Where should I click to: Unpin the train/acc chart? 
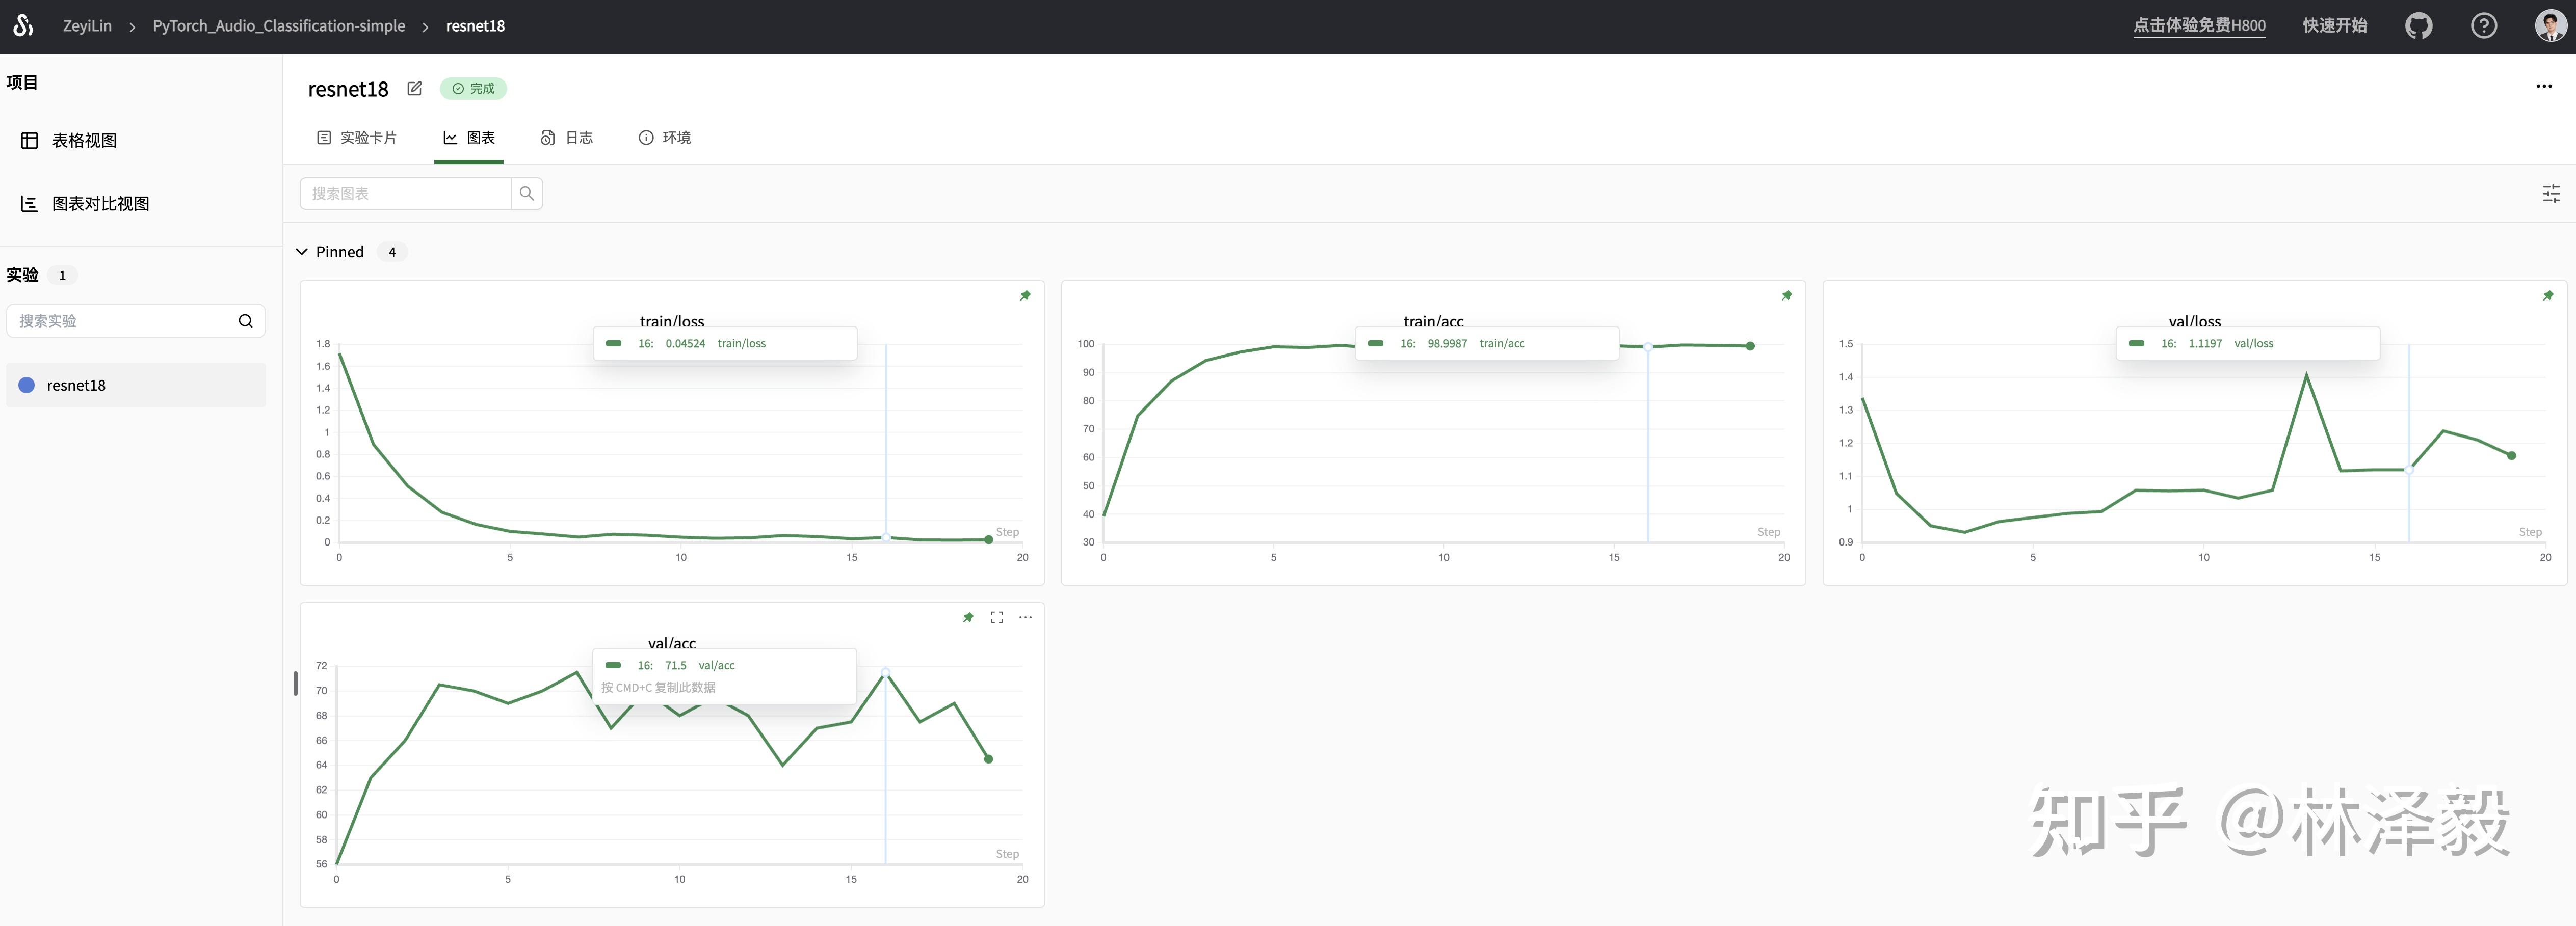point(1786,296)
